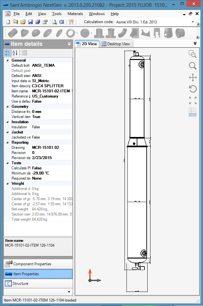Expand navigation pane options arrow at bottom
This screenshot has height=306, width=203.
pos(69,292)
